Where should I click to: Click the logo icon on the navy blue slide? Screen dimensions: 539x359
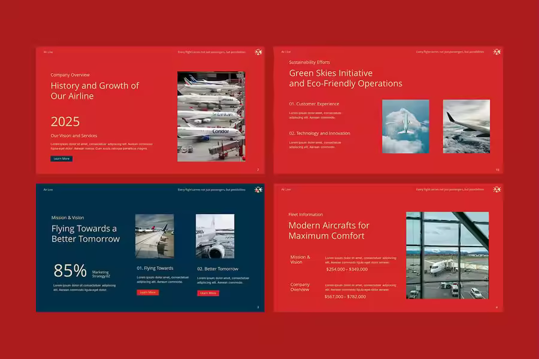pyautogui.click(x=258, y=190)
